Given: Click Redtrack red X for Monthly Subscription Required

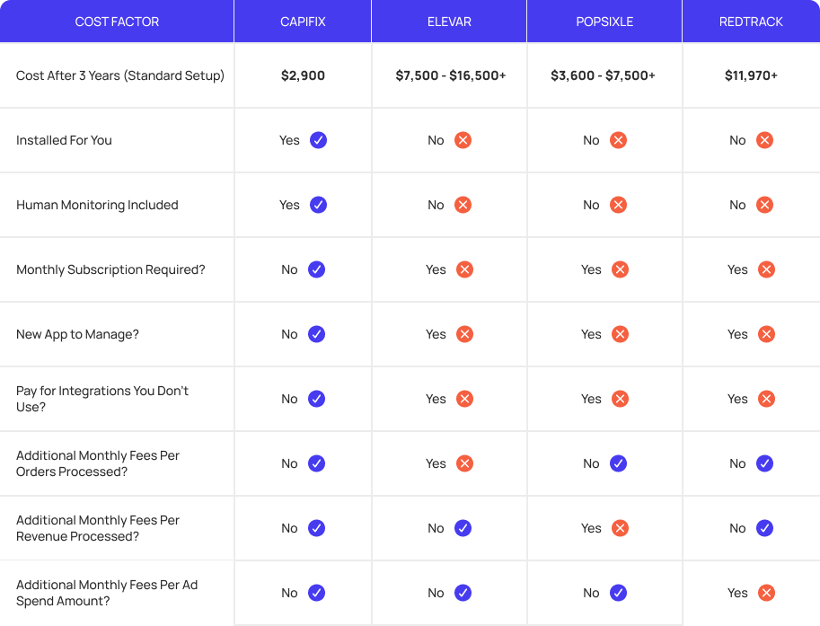Looking at the screenshot, I should click(x=767, y=269).
